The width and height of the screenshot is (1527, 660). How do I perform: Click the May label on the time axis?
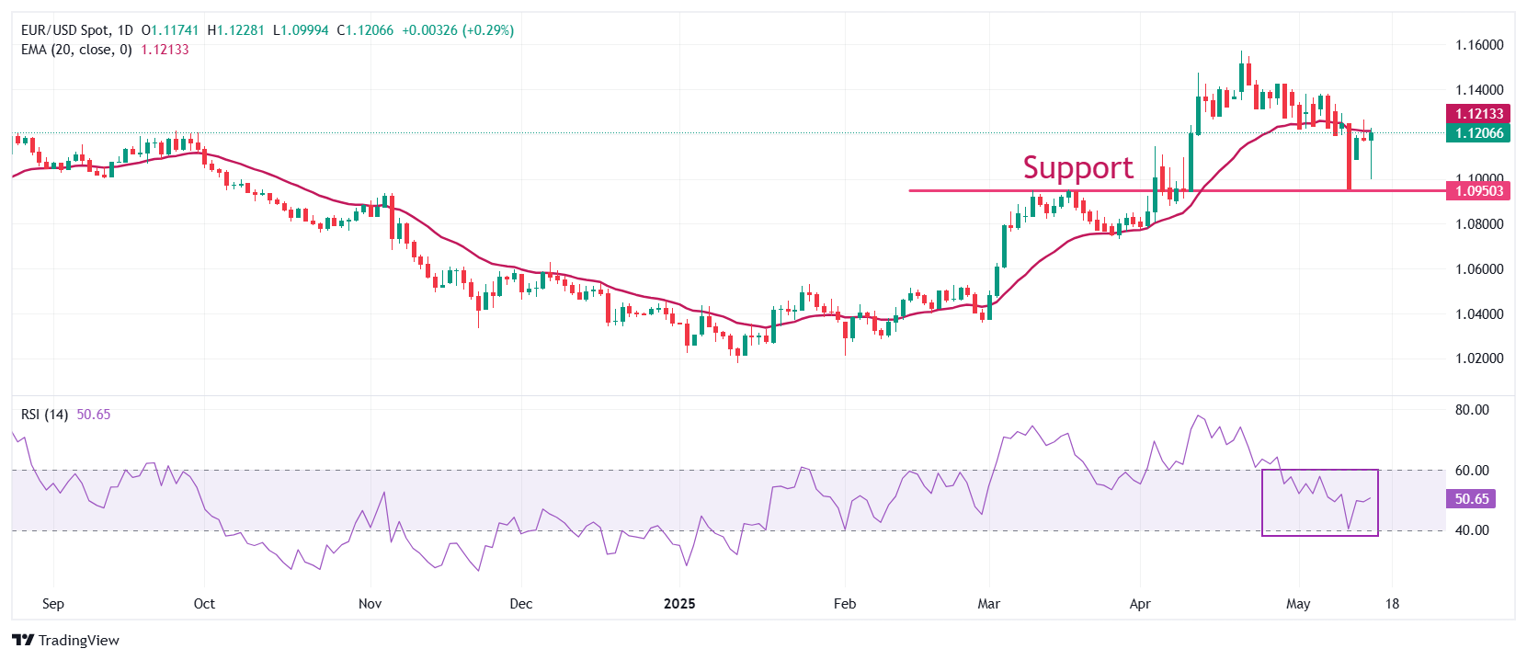(x=1297, y=604)
